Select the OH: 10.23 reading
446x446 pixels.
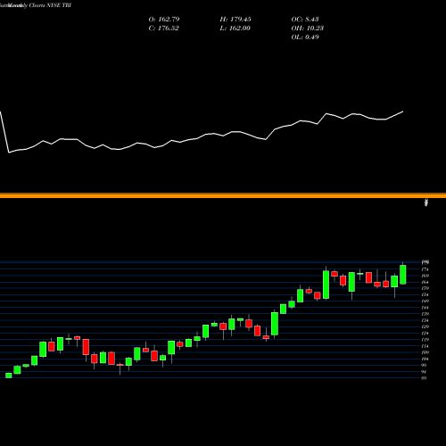307,29
